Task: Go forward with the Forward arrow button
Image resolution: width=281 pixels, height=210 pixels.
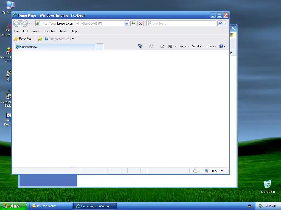Action: [24, 23]
